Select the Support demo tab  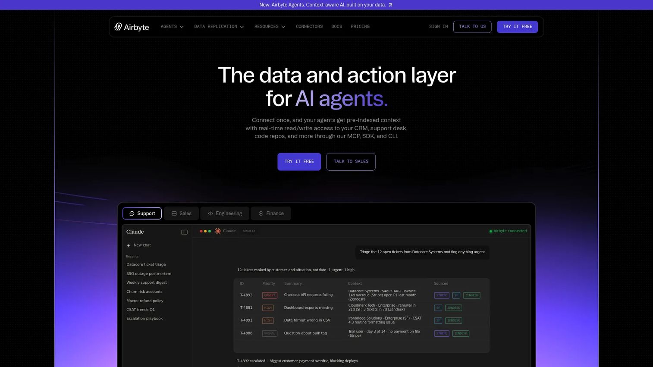(x=142, y=213)
